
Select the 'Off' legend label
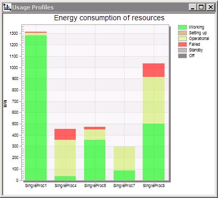pyautogui.click(x=192, y=56)
